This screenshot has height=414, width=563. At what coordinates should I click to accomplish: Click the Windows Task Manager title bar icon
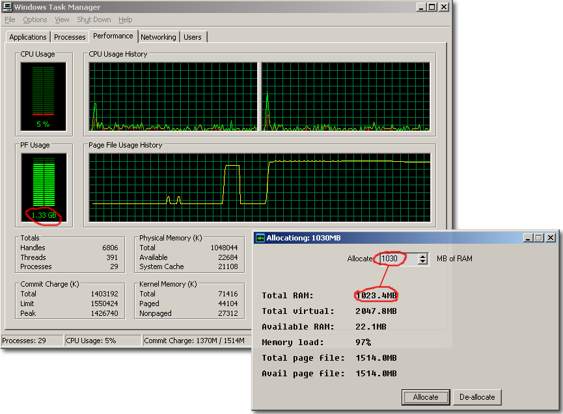pos(8,6)
